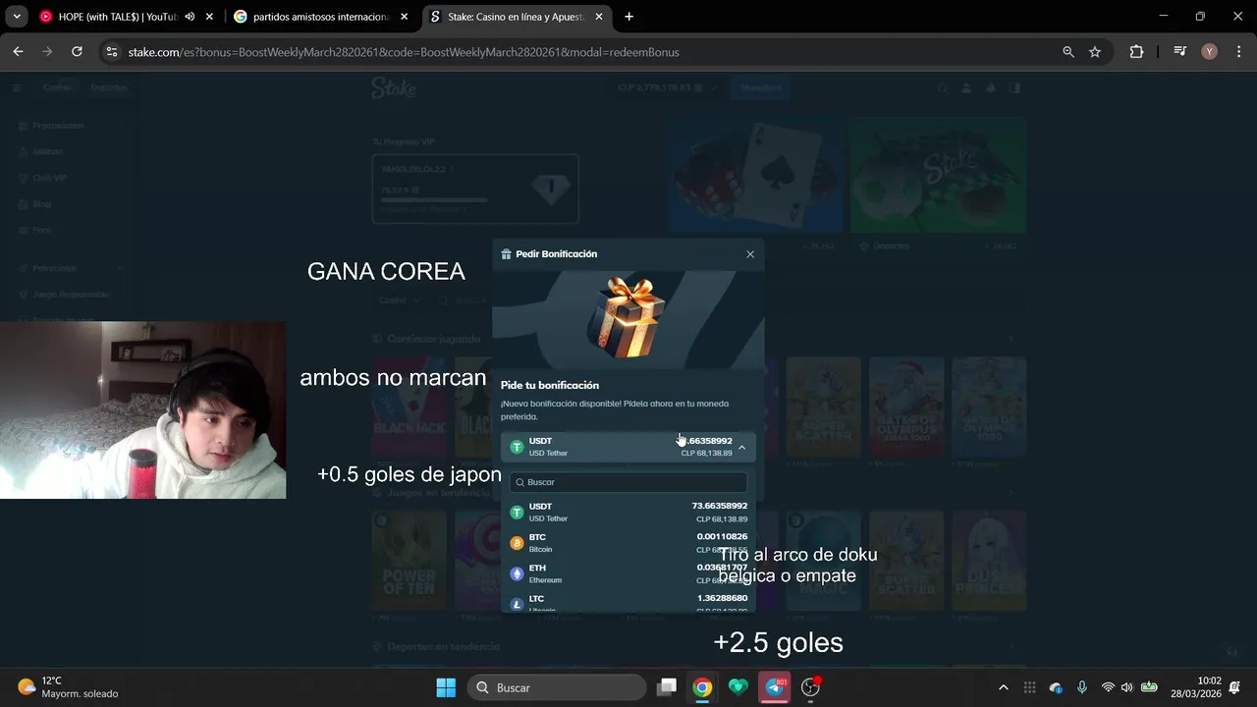The height and width of the screenshot is (707, 1257).
Task: Switch to the HOPE (with TALES) YouTube tab
Action: pos(110,17)
